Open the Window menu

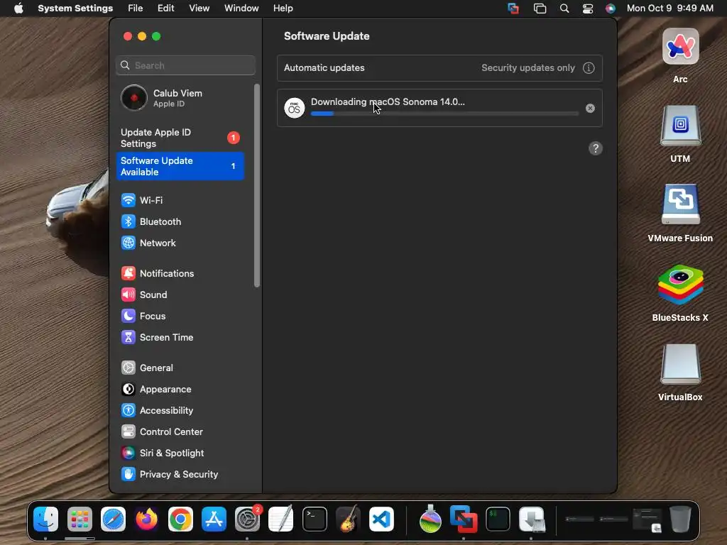(241, 9)
